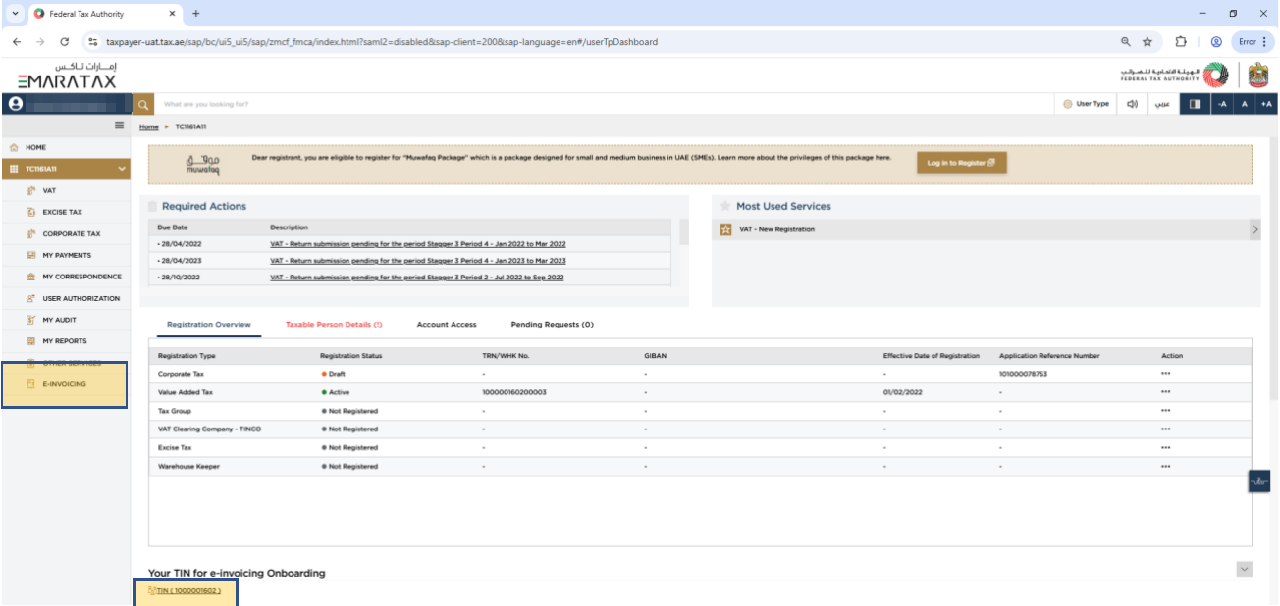Click the User Type button
Viewport: 1280px width, 606px height.
pos(1086,103)
